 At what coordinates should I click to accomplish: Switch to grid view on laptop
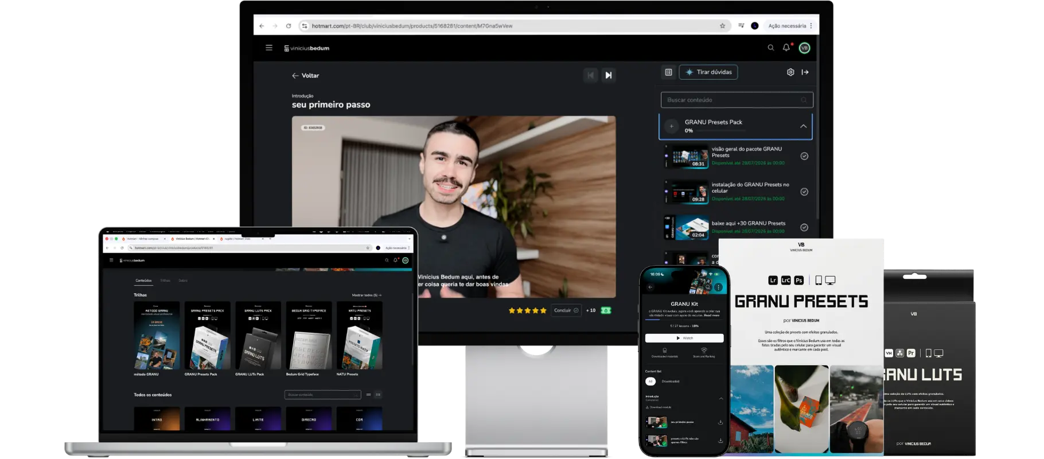coord(378,395)
